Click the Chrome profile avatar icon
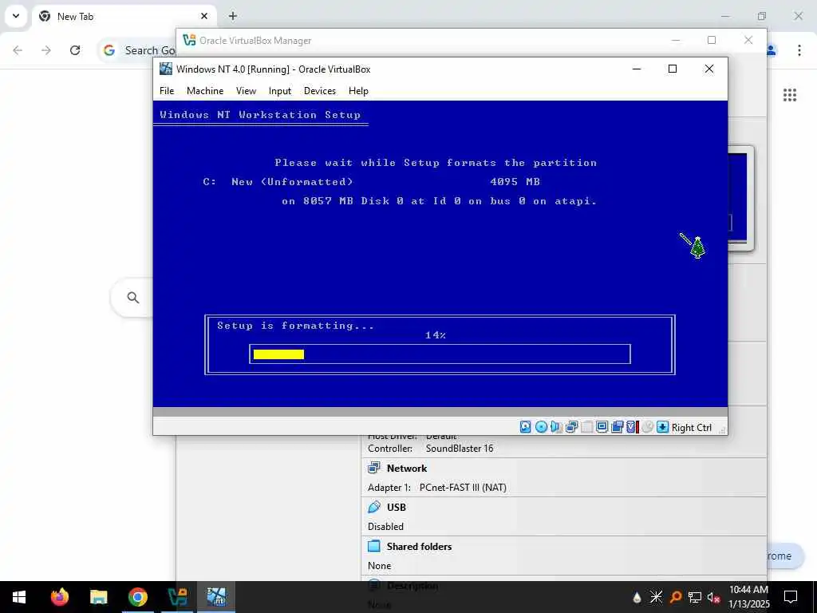 [772, 50]
